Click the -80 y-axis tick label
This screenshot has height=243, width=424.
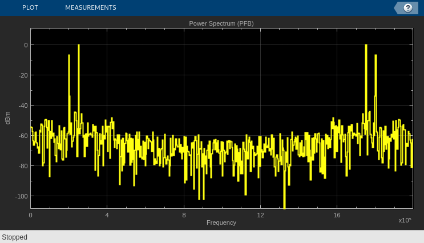(x=23, y=166)
